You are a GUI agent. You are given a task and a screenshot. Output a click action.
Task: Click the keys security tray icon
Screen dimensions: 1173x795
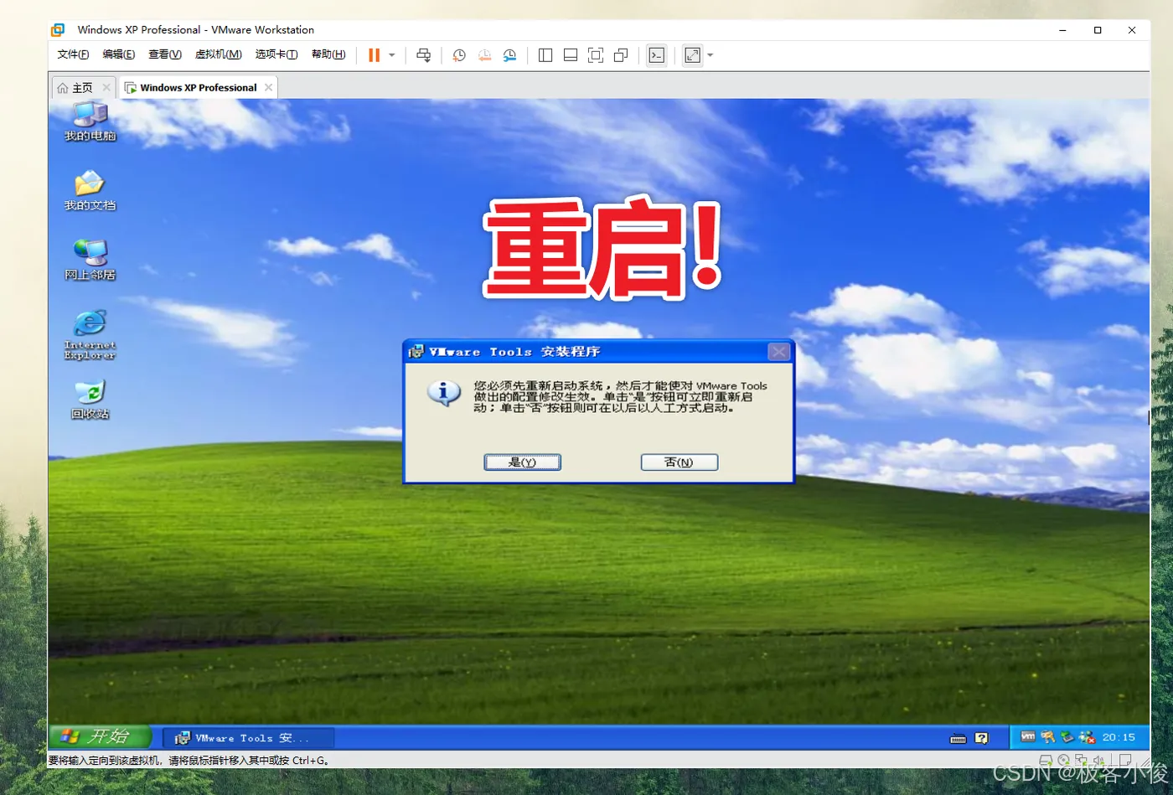(1048, 737)
